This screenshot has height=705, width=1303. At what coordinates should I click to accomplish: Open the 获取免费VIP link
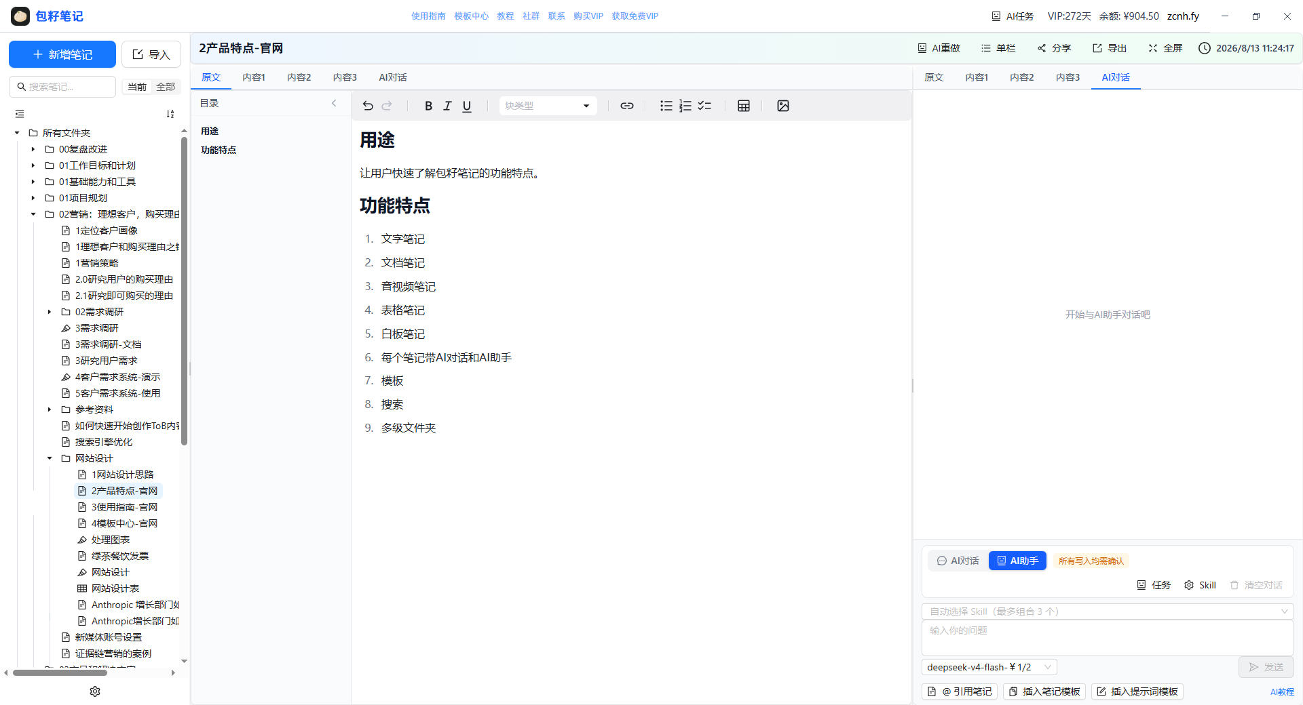pos(635,16)
